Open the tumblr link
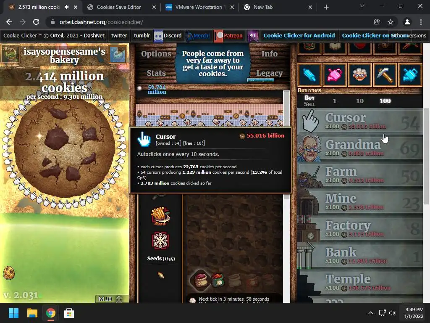 (x=142, y=36)
